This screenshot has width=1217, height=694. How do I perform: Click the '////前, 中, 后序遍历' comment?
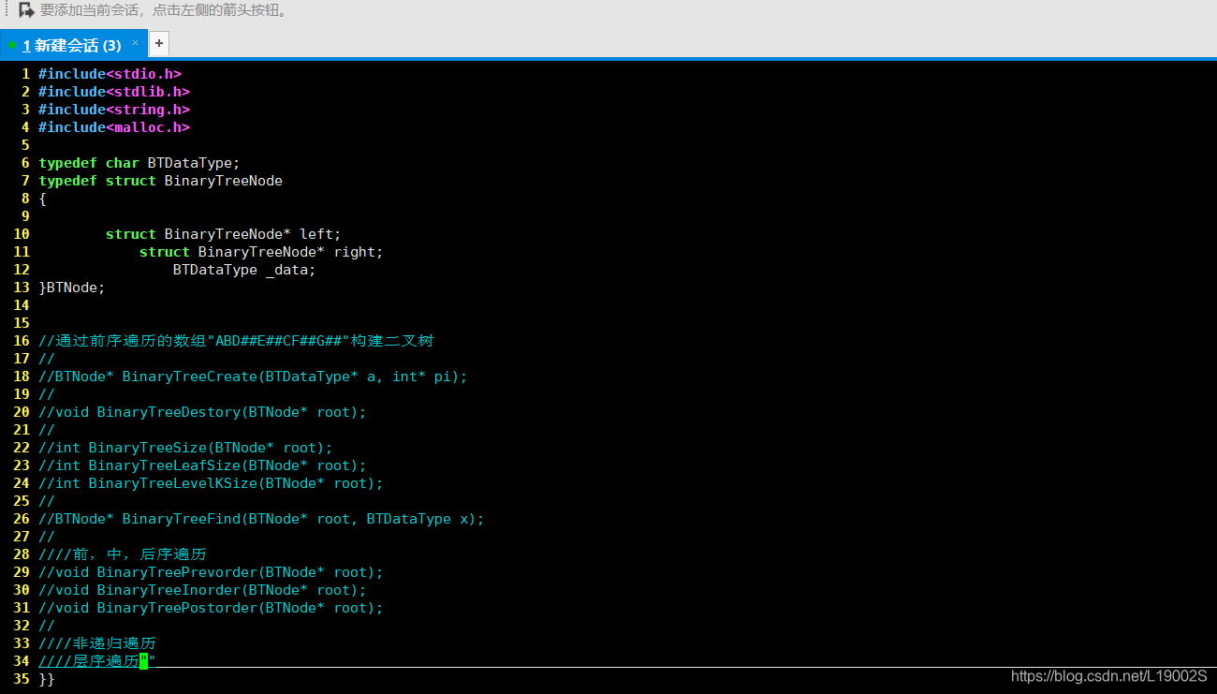122,554
